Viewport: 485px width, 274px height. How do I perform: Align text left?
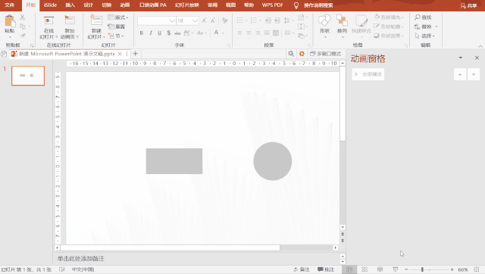[x=239, y=33]
